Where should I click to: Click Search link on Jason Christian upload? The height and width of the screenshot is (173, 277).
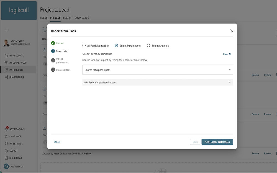255,154
